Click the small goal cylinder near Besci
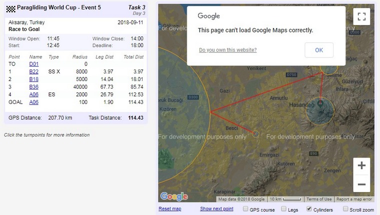Viewport: 380px width, 215px height. pyautogui.click(x=255, y=134)
